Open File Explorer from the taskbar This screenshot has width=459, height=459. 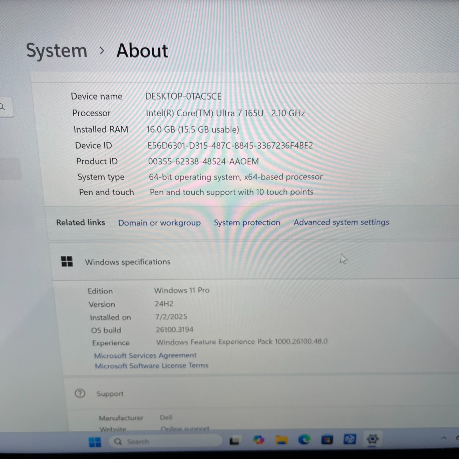281,440
